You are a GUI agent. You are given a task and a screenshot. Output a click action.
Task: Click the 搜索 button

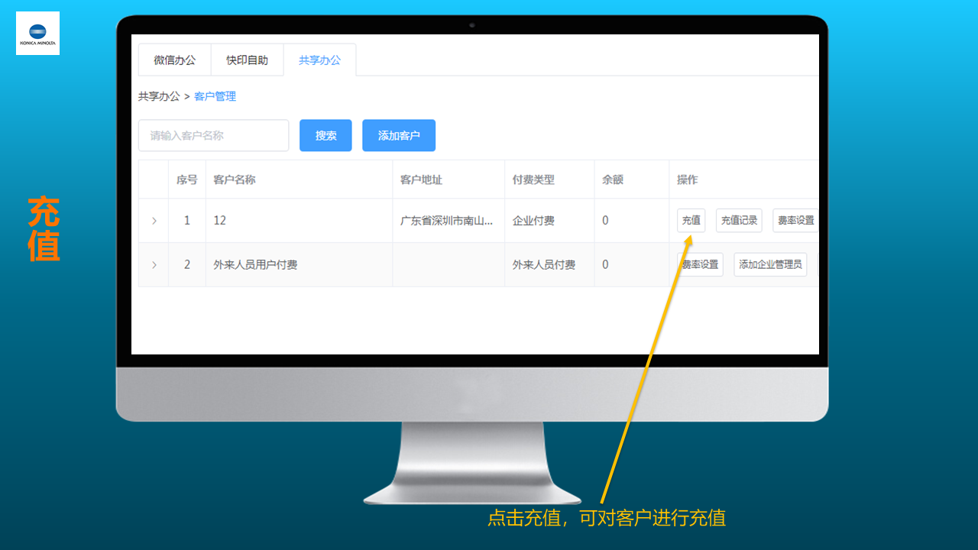point(325,135)
